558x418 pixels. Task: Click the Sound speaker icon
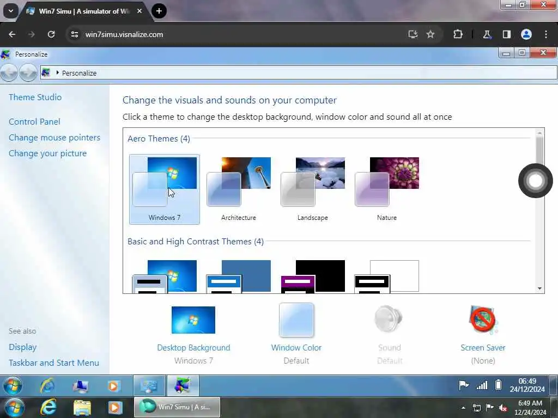[389, 319]
